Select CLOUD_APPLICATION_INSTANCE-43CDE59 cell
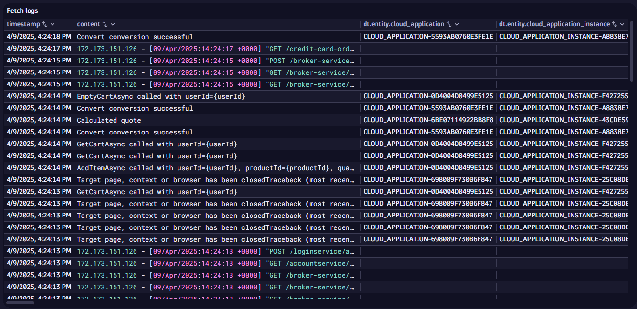The height and width of the screenshot is (309, 637). pyautogui.click(x=563, y=120)
